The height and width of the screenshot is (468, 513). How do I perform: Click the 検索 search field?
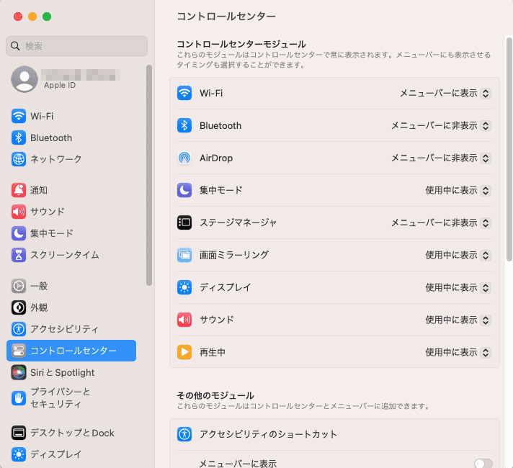pyautogui.click(x=76, y=46)
